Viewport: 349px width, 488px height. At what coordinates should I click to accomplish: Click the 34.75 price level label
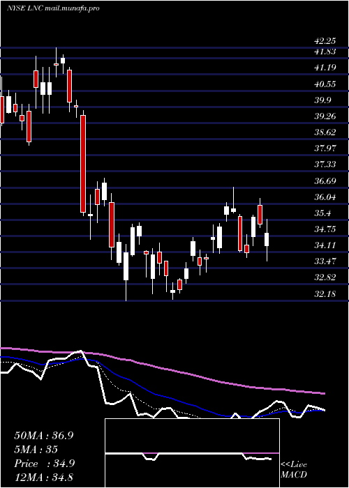pos(325,229)
